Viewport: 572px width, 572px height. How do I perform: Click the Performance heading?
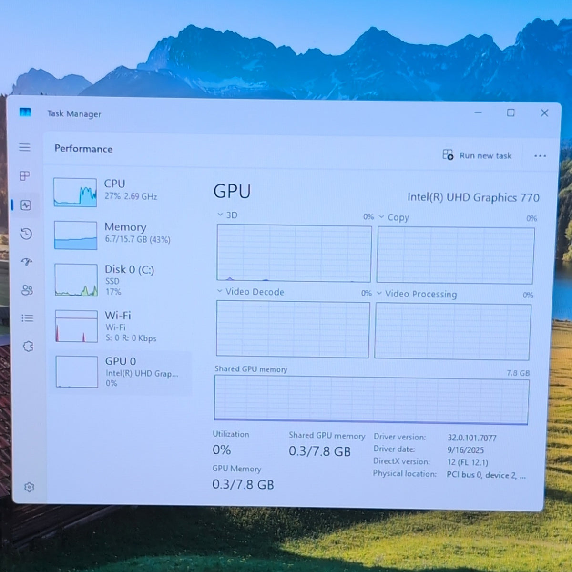click(x=83, y=148)
